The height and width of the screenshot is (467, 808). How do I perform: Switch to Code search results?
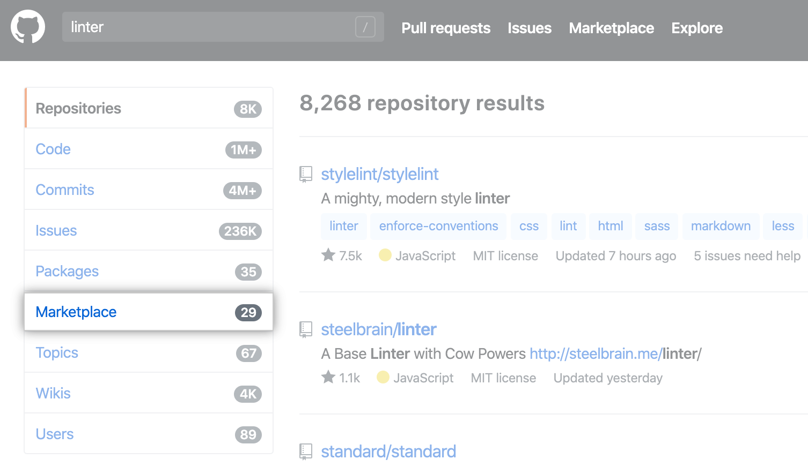53,149
